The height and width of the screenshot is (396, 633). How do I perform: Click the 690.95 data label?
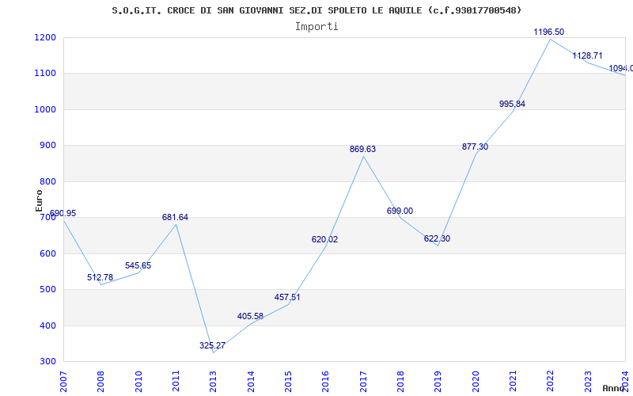pos(63,213)
